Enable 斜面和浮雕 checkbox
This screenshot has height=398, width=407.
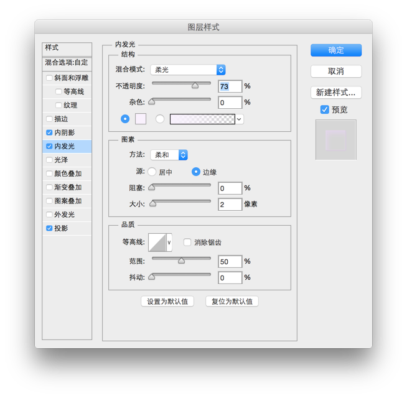click(x=49, y=78)
